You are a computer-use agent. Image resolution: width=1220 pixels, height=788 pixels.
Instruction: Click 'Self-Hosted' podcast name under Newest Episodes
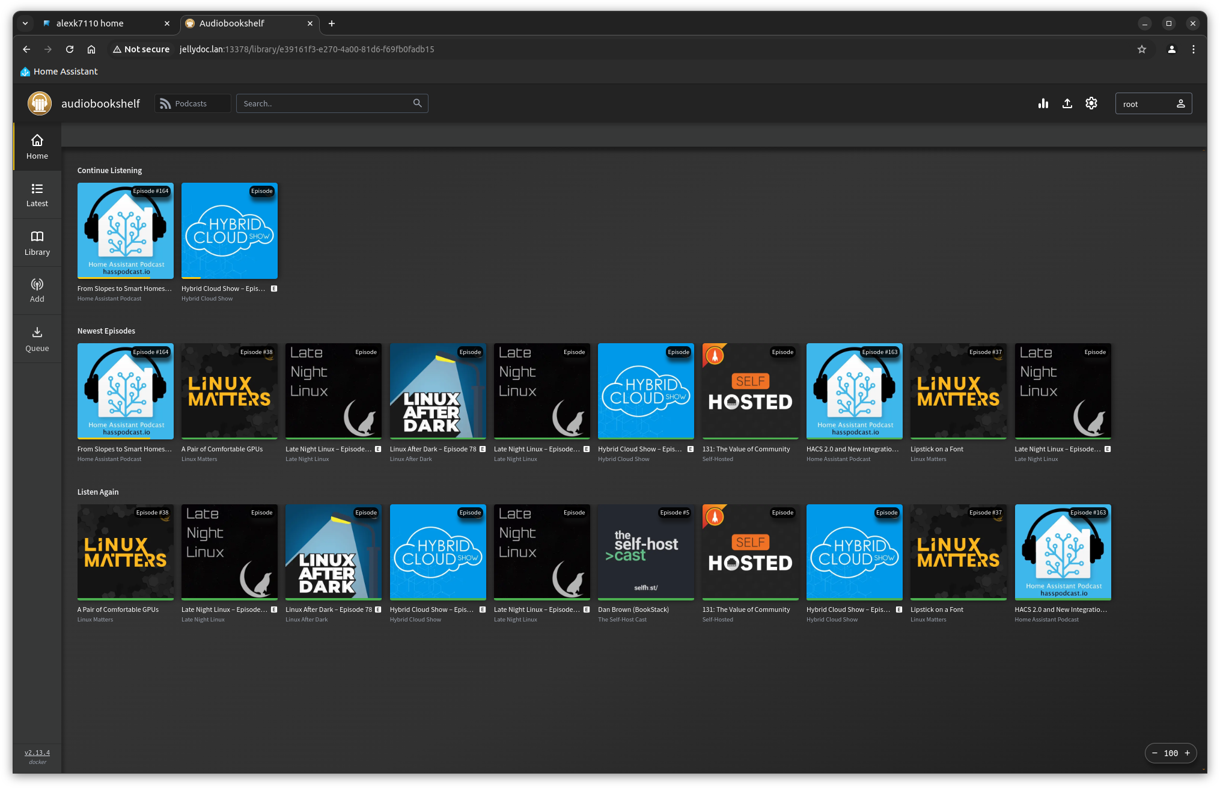click(718, 459)
